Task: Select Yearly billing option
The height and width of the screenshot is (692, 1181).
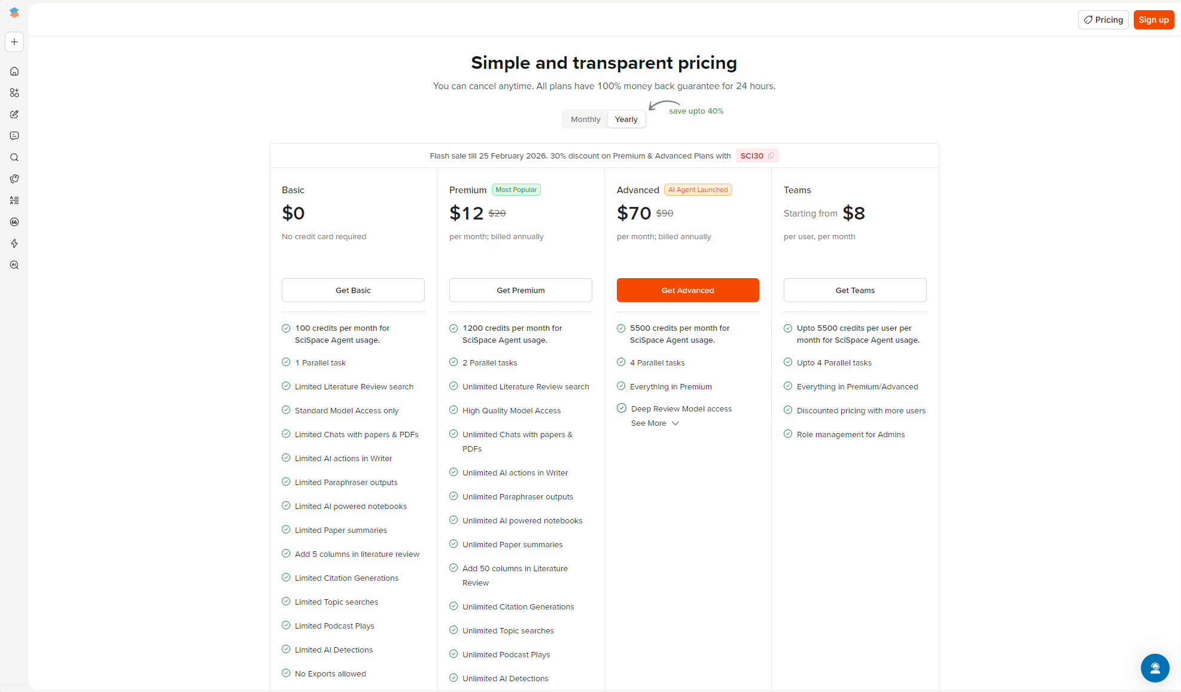Action: (626, 119)
